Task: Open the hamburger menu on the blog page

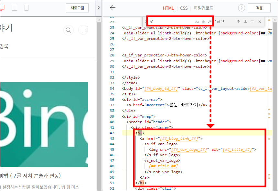Action: (83, 30)
